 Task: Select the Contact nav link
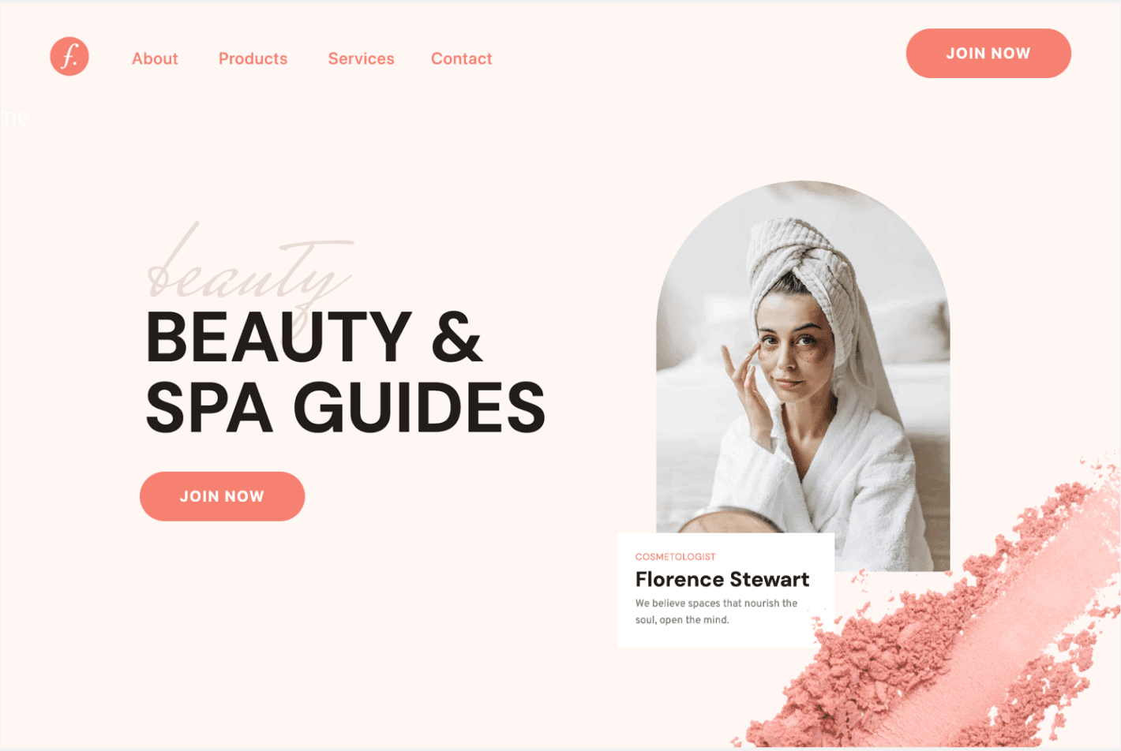461,59
